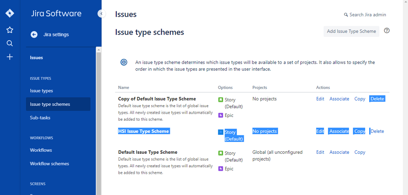Click Epic icon in Default Issue Type Scheme
Image resolution: width=408 pixels, height=195 pixels.
pyautogui.click(x=221, y=169)
